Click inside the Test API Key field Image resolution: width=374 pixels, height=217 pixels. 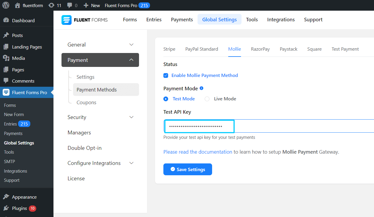(x=199, y=126)
